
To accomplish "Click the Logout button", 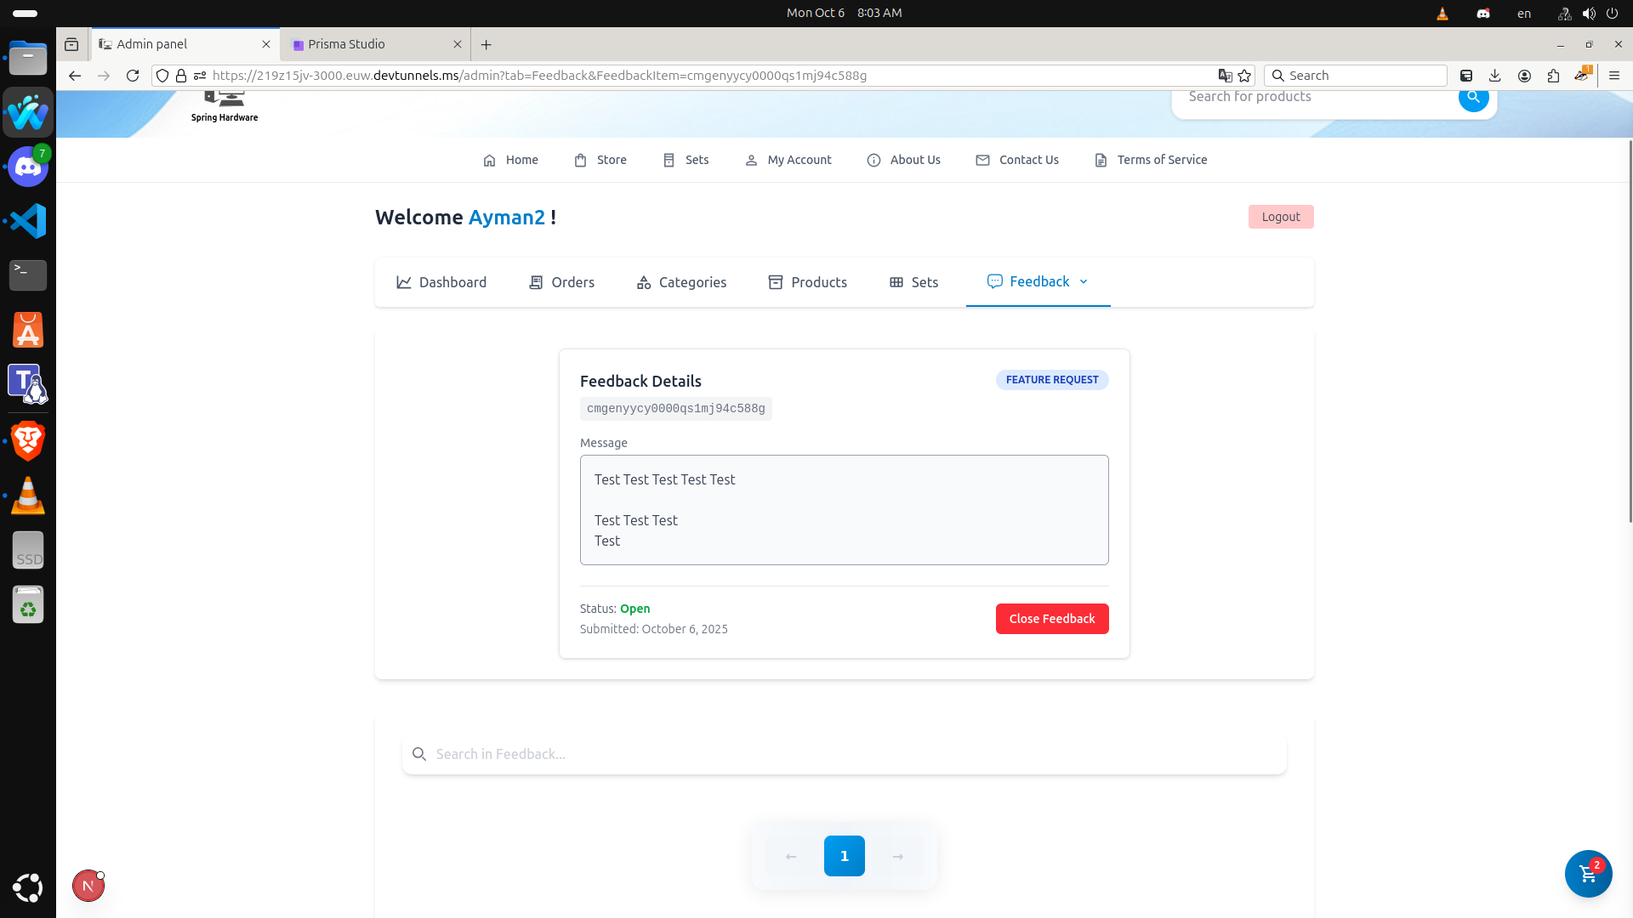I will point(1280,217).
